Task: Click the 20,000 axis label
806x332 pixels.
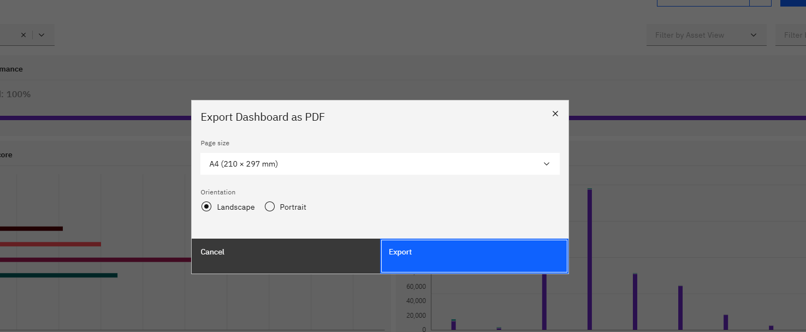Action: [416, 316]
